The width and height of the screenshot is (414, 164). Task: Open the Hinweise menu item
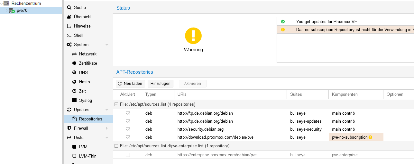click(88, 26)
